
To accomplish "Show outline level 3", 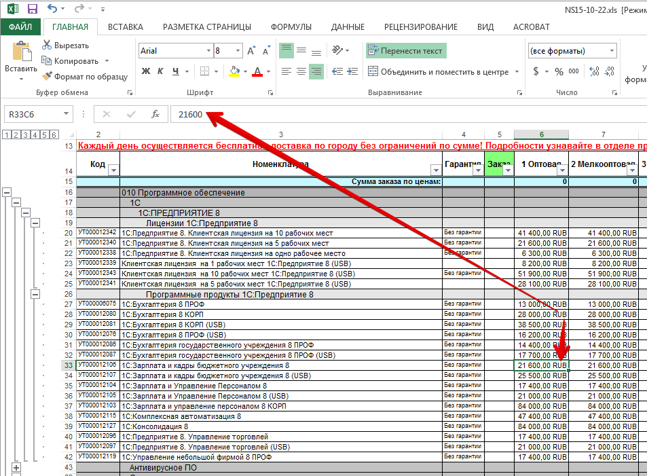I will coord(26,134).
